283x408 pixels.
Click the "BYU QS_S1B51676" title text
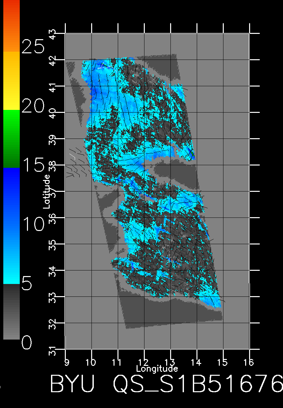coord(167,383)
